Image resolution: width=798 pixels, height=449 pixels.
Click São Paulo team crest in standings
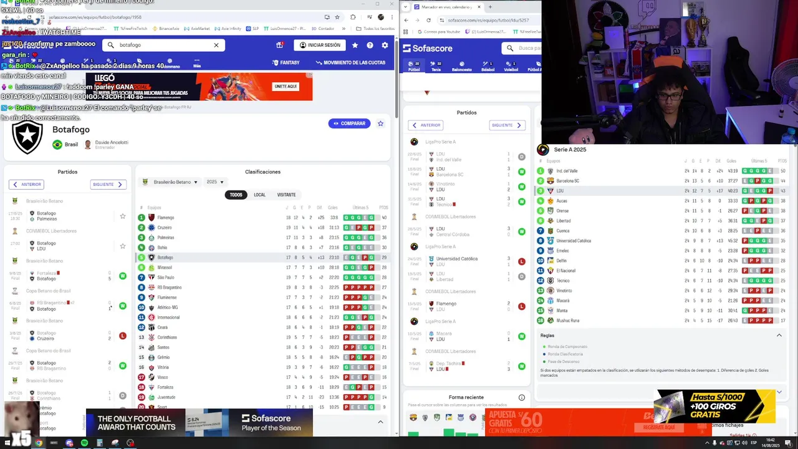(x=151, y=278)
